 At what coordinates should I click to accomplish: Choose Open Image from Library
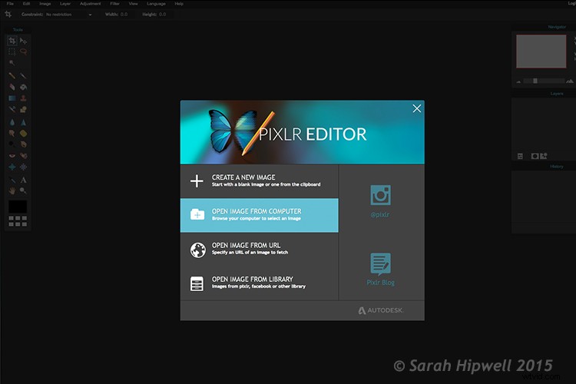click(x=260, y=283)
